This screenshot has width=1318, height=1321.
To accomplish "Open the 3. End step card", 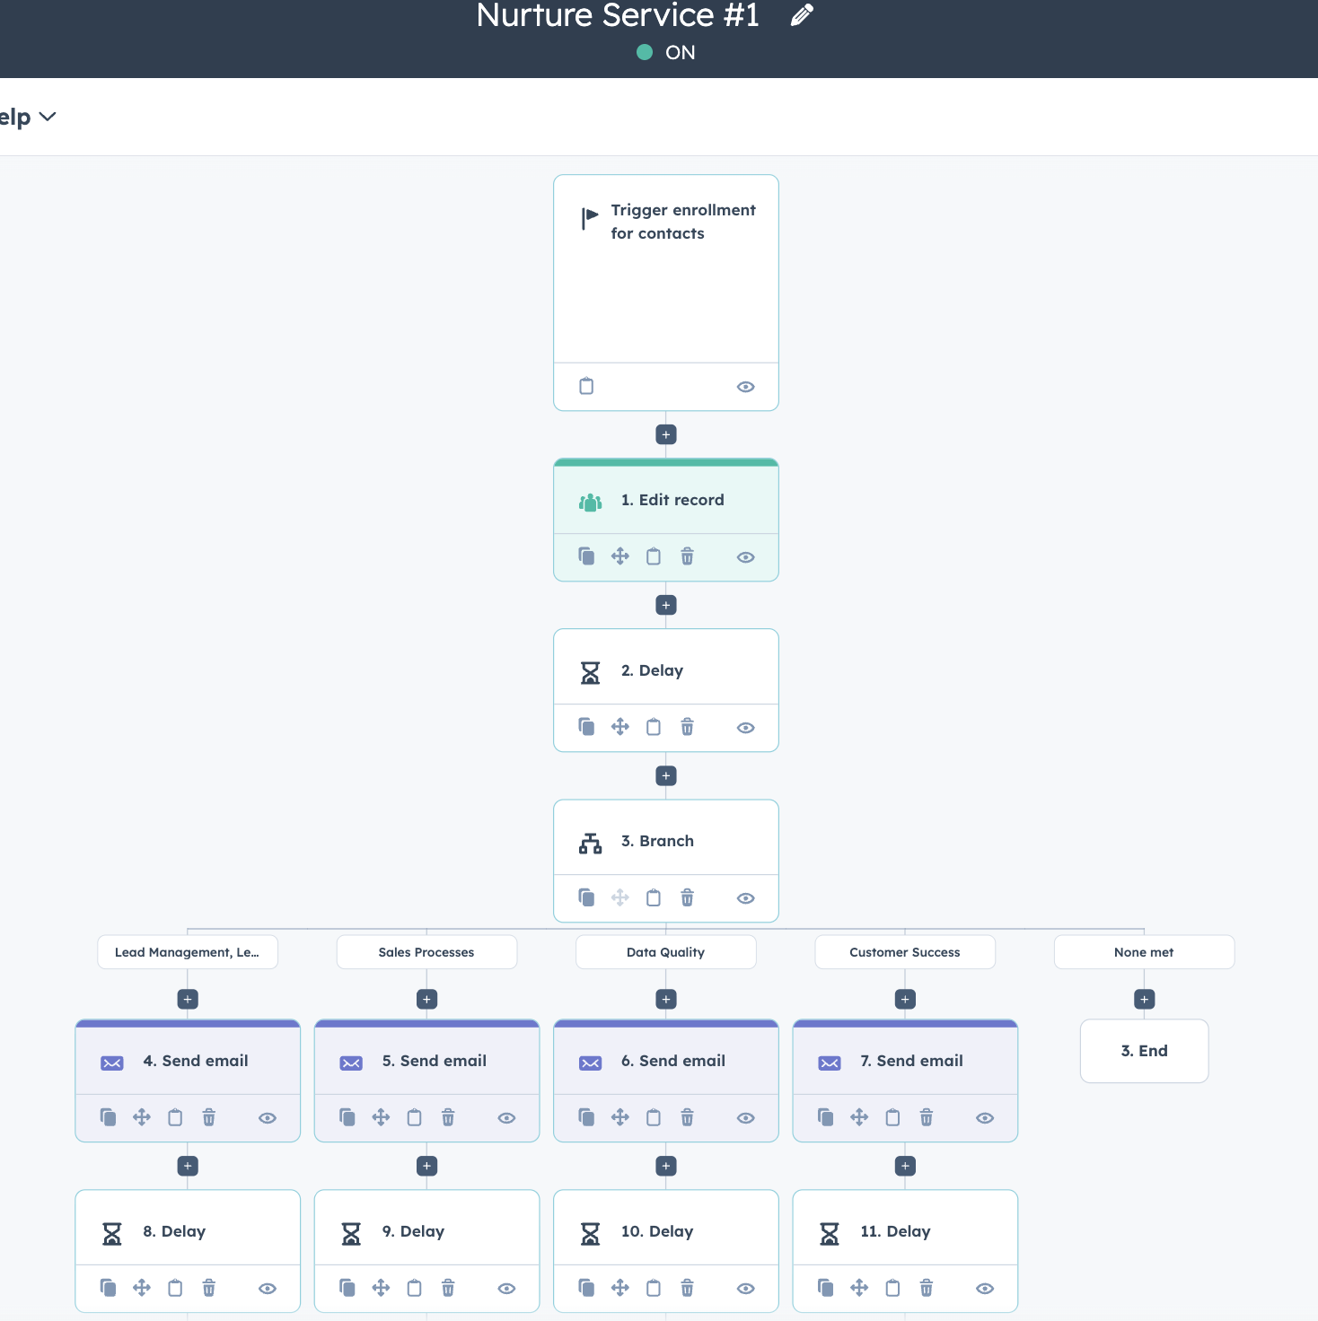I will point(1145,1051).
